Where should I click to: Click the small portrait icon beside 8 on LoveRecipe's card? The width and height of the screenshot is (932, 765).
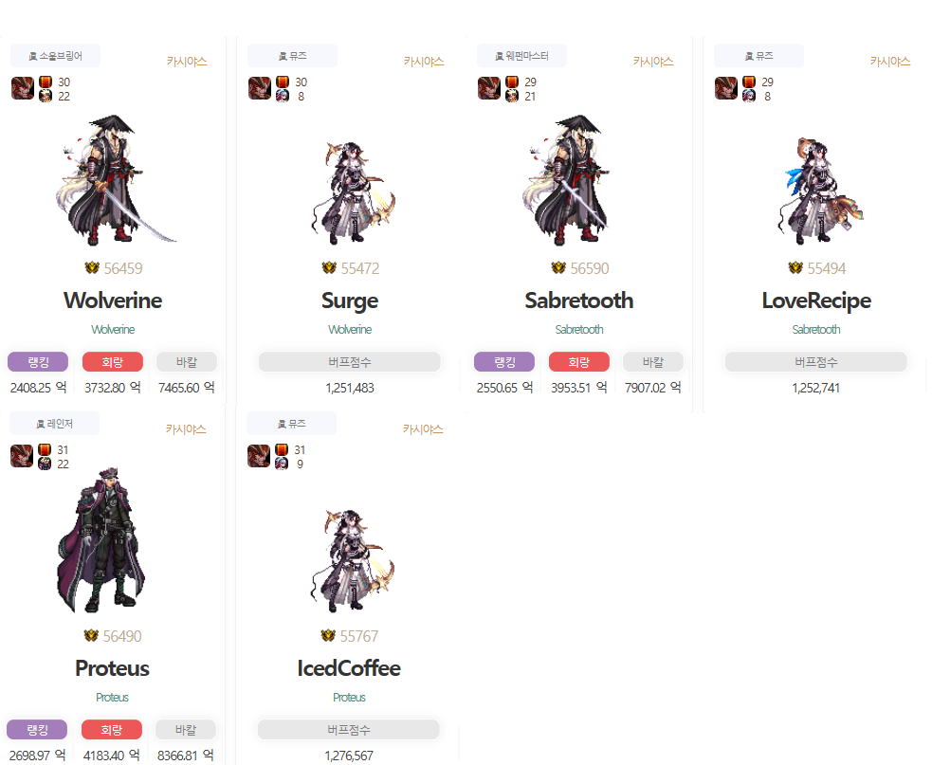pyautogui.click(x=749, y=96)
